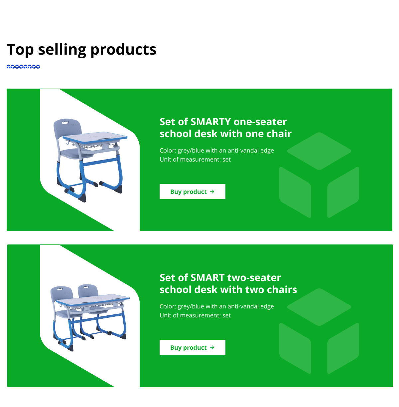Click arrow icon on second Buy product button
Screen dimensions: 399x407
pyautogui.click(x=212, y=347)
